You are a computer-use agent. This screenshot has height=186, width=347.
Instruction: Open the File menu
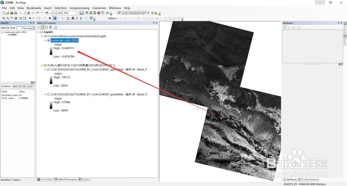(5, 8)
